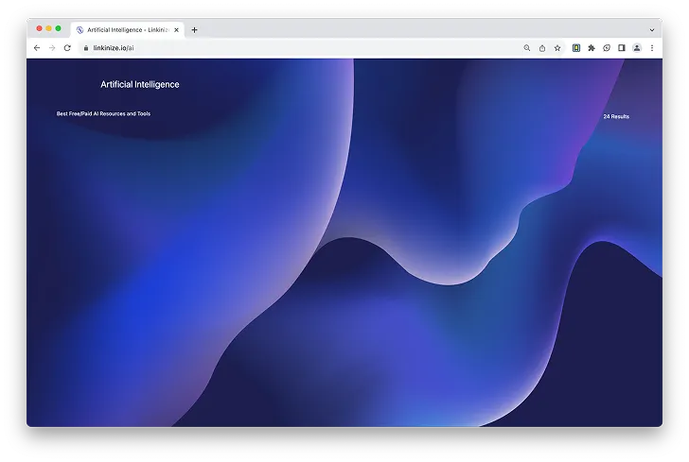Open the green extension icon in toolbar
The image size is (689, 462).
576,48
